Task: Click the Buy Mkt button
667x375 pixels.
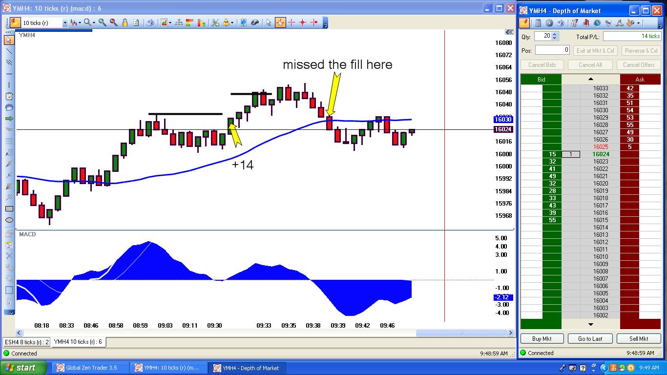Action: pos(542,338)
